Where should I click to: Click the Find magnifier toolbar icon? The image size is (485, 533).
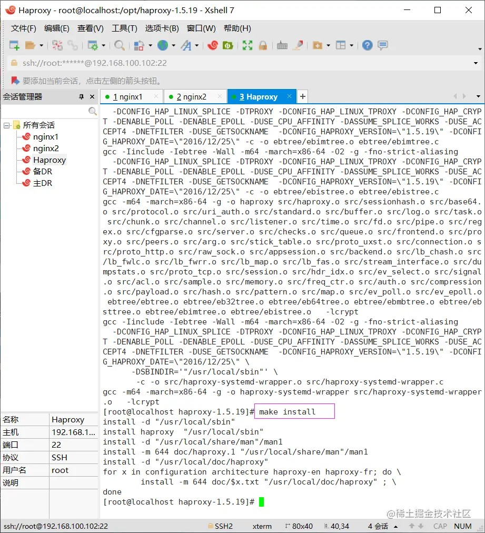tap(120, 45)
